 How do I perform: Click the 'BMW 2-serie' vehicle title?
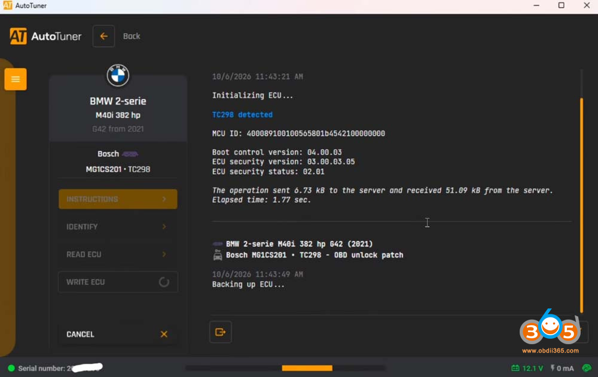118,101
